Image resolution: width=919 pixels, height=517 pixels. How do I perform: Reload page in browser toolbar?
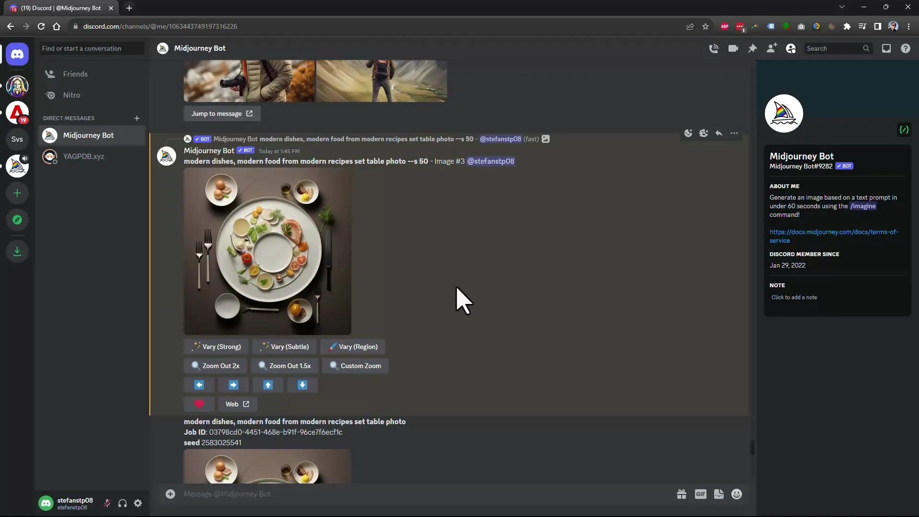click(x=41, y=26)
